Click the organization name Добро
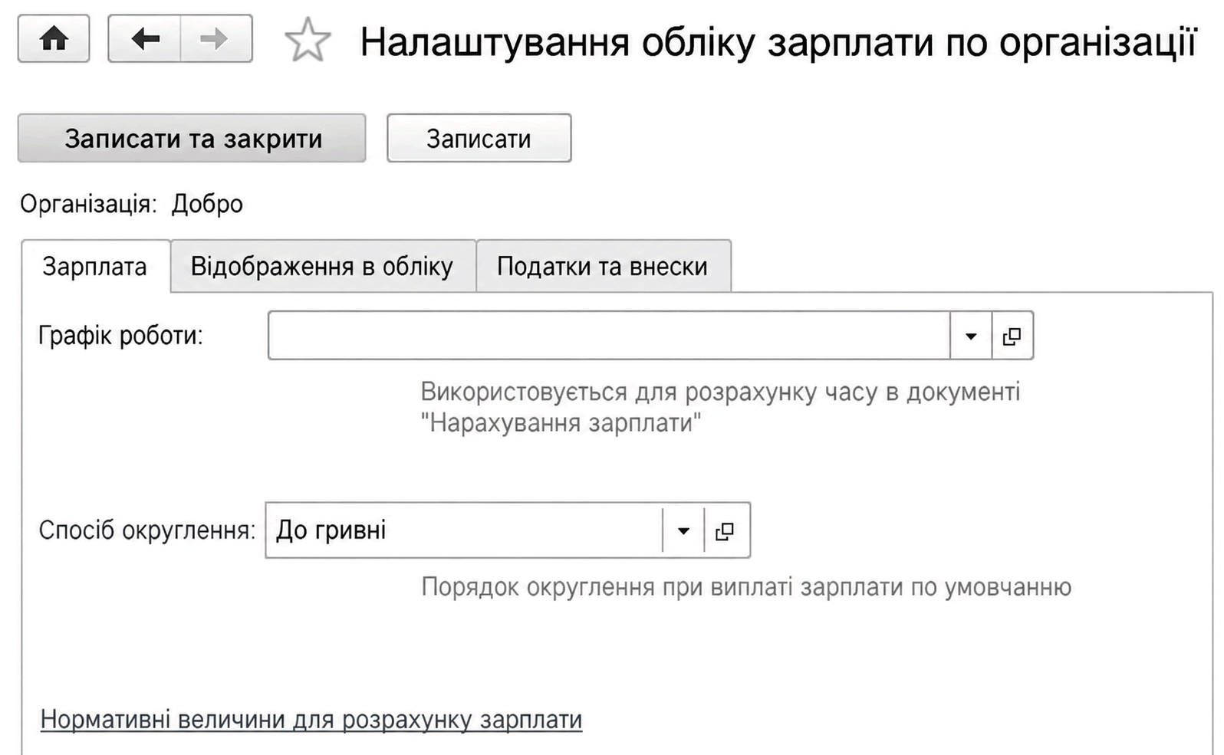The width and height of the screenshot is (1224, 755). [x=207, y=204]
